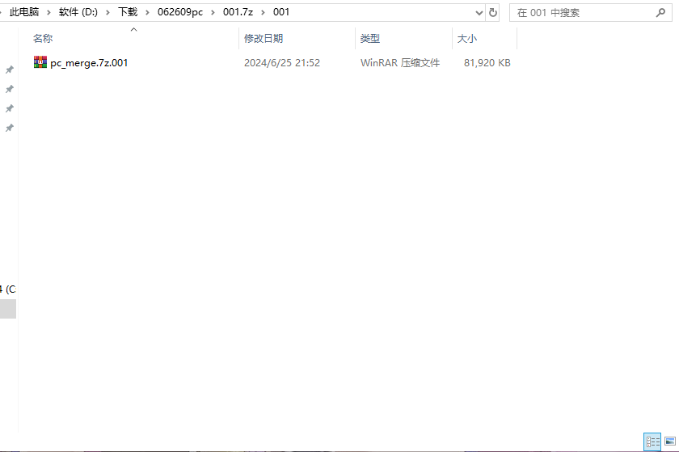
Task: Switch to large icons view in the status bar
Action: pyautogui.click(x=669, y=441)
